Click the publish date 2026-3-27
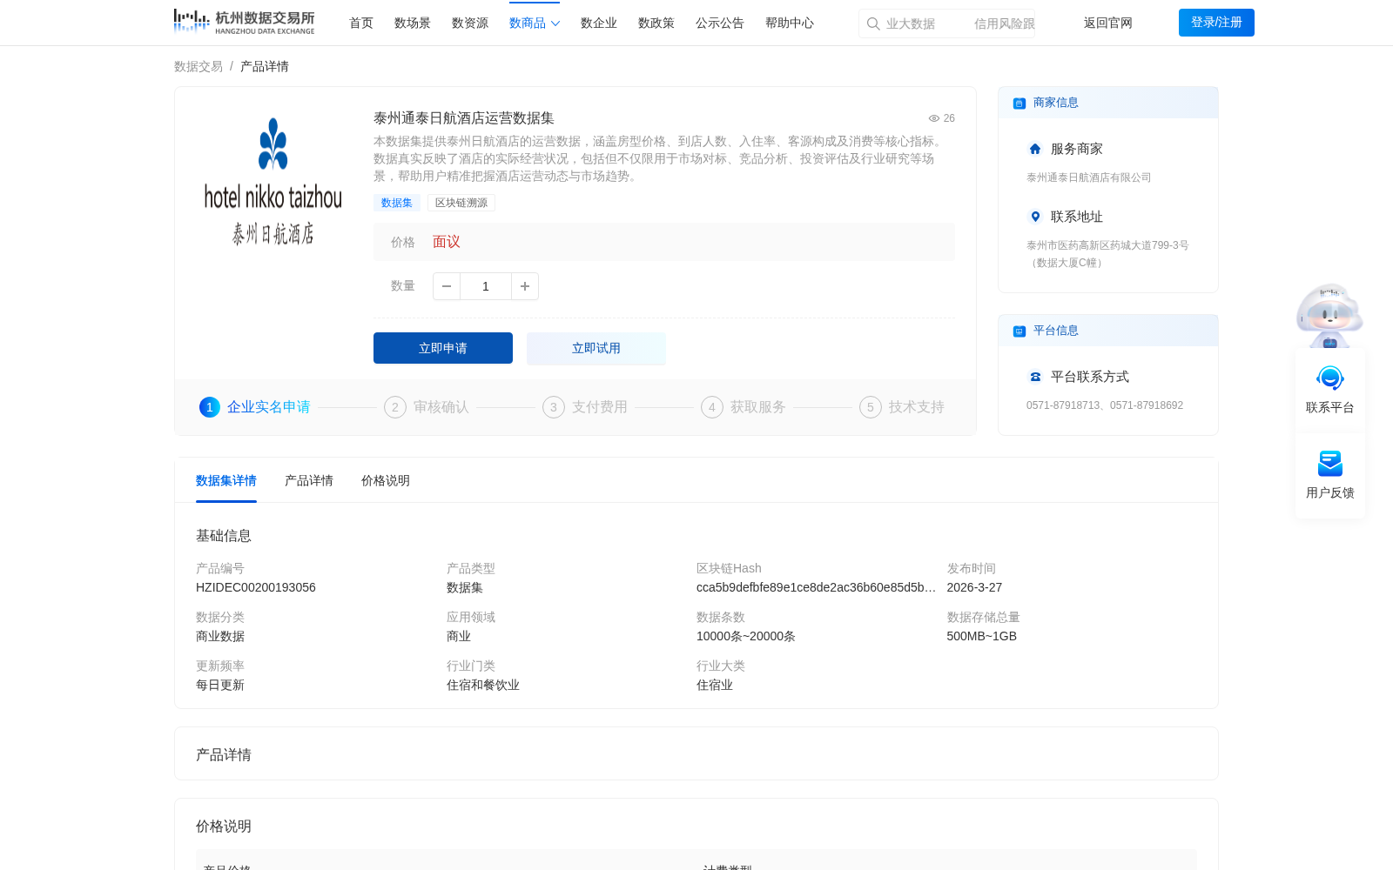1393x870 pixels. point(974,588)
